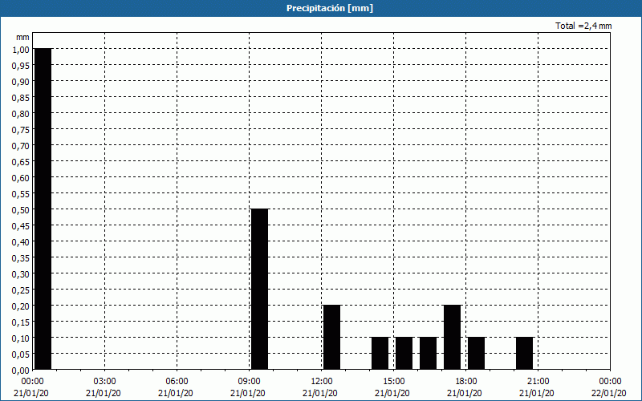Click the 'mm' unit label on y-axis
The image size is (642, 401).
[23, 37]
